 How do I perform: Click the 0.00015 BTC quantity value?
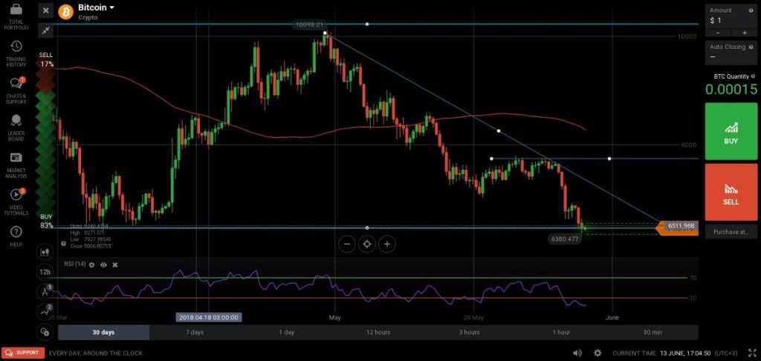(x=731, y=90)
